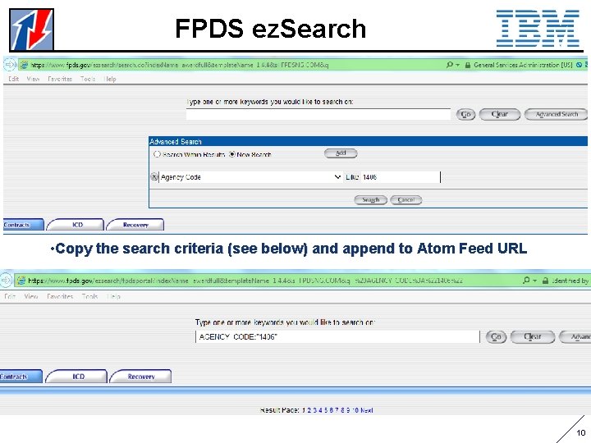Switch to the Recovery tab in the lower page

141,377
